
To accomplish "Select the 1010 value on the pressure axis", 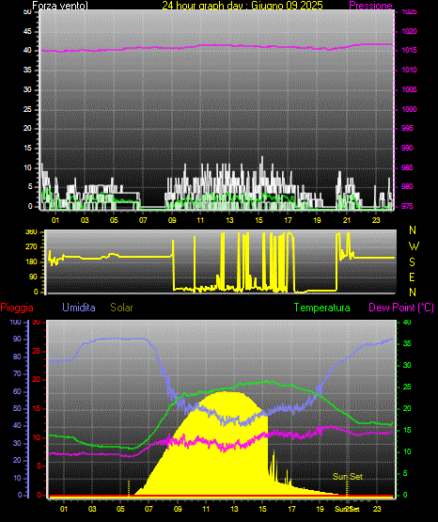I will (409, 70).
